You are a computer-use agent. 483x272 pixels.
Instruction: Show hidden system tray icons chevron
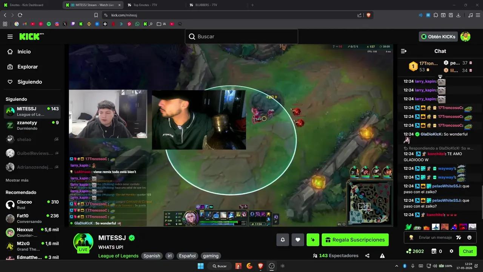click(396, 266)
